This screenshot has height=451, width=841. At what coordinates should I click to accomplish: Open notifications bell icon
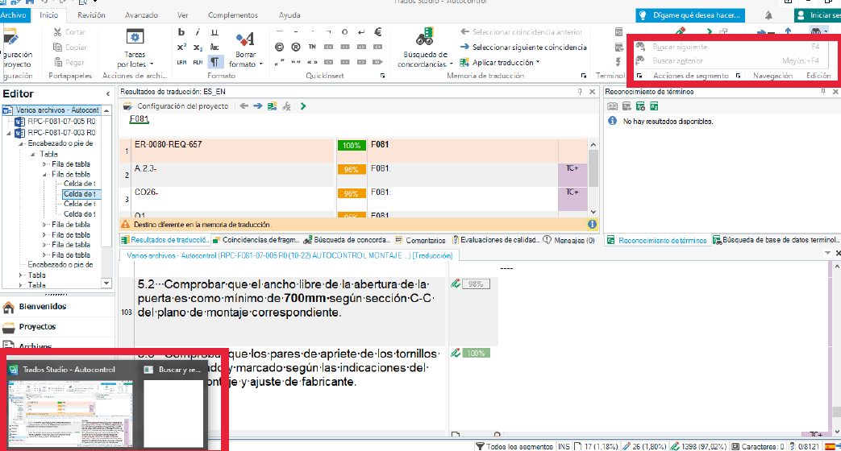click(x=768, y=15)
